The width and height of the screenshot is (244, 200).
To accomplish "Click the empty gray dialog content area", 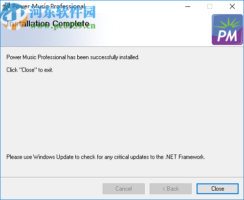I will [122, 112].
